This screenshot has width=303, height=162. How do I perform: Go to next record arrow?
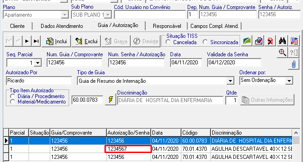27,41
